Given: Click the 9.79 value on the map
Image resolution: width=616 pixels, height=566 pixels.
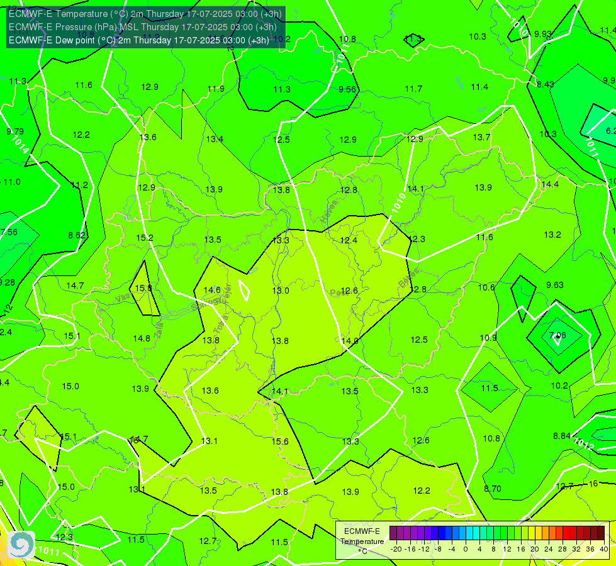Looking at the screenshot, I should click(15, 131).
